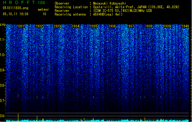Click the 1938 time marker
Screen dimensions: 192x122
pyautogui.click(x=149, y=26)
